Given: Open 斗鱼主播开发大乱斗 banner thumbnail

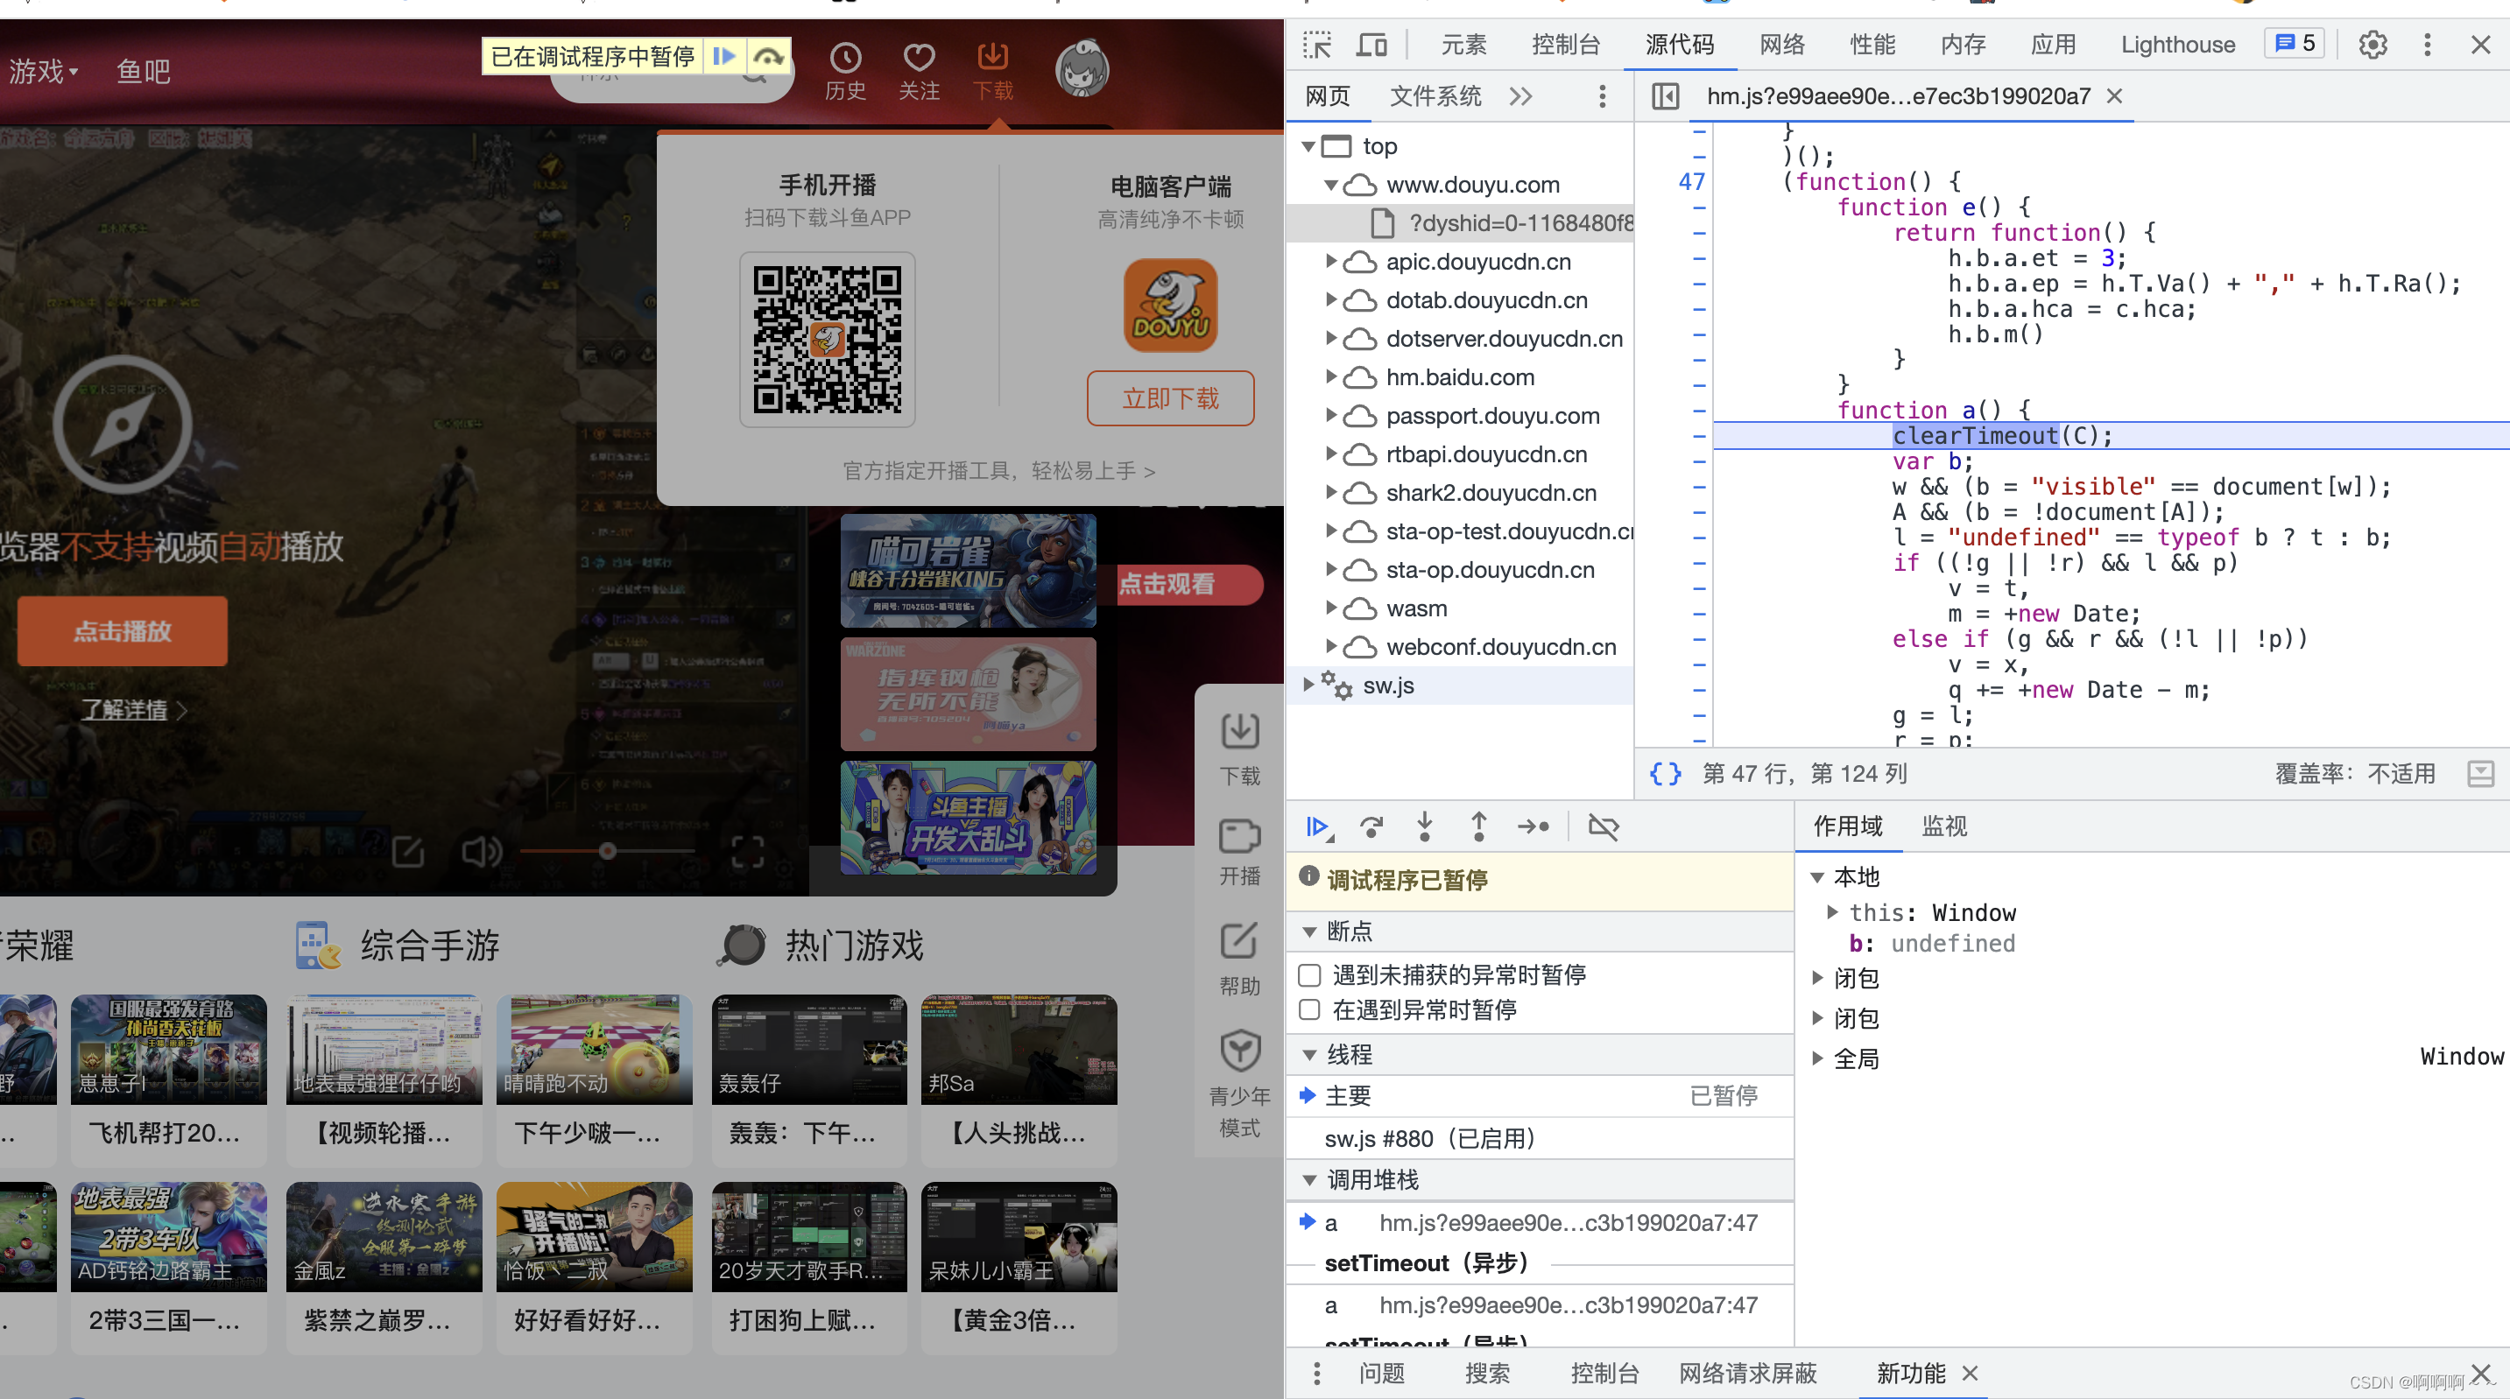Looking at the screenshot, I should (968, 819).
